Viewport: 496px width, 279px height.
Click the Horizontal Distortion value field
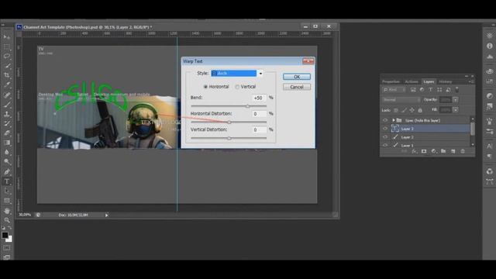click(259, 114)
